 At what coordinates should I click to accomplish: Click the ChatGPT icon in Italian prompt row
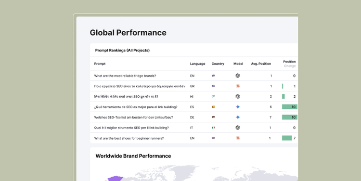pyautogui.click(x=238, y=128)
